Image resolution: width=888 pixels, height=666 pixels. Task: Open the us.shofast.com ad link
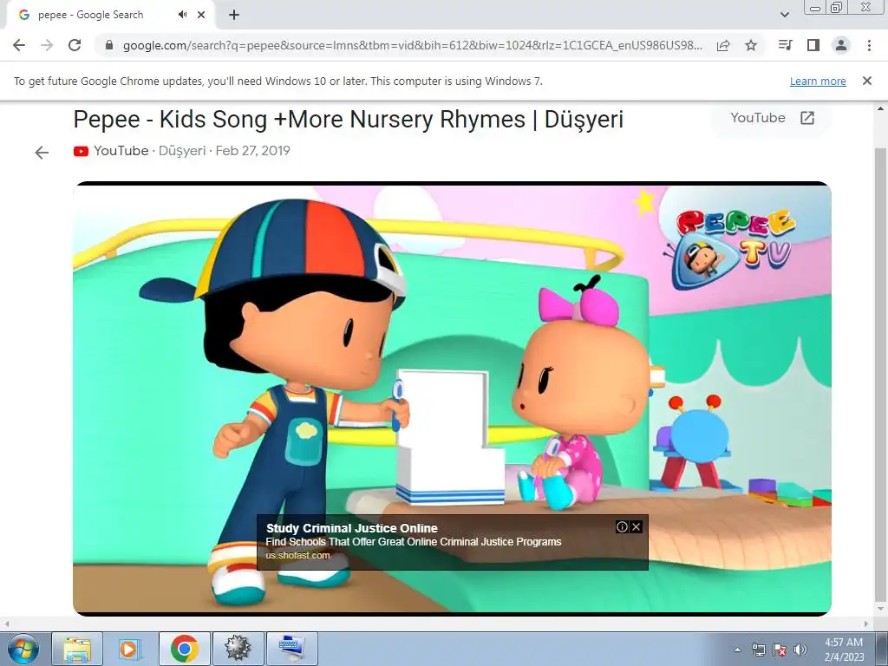pos(298,556)
